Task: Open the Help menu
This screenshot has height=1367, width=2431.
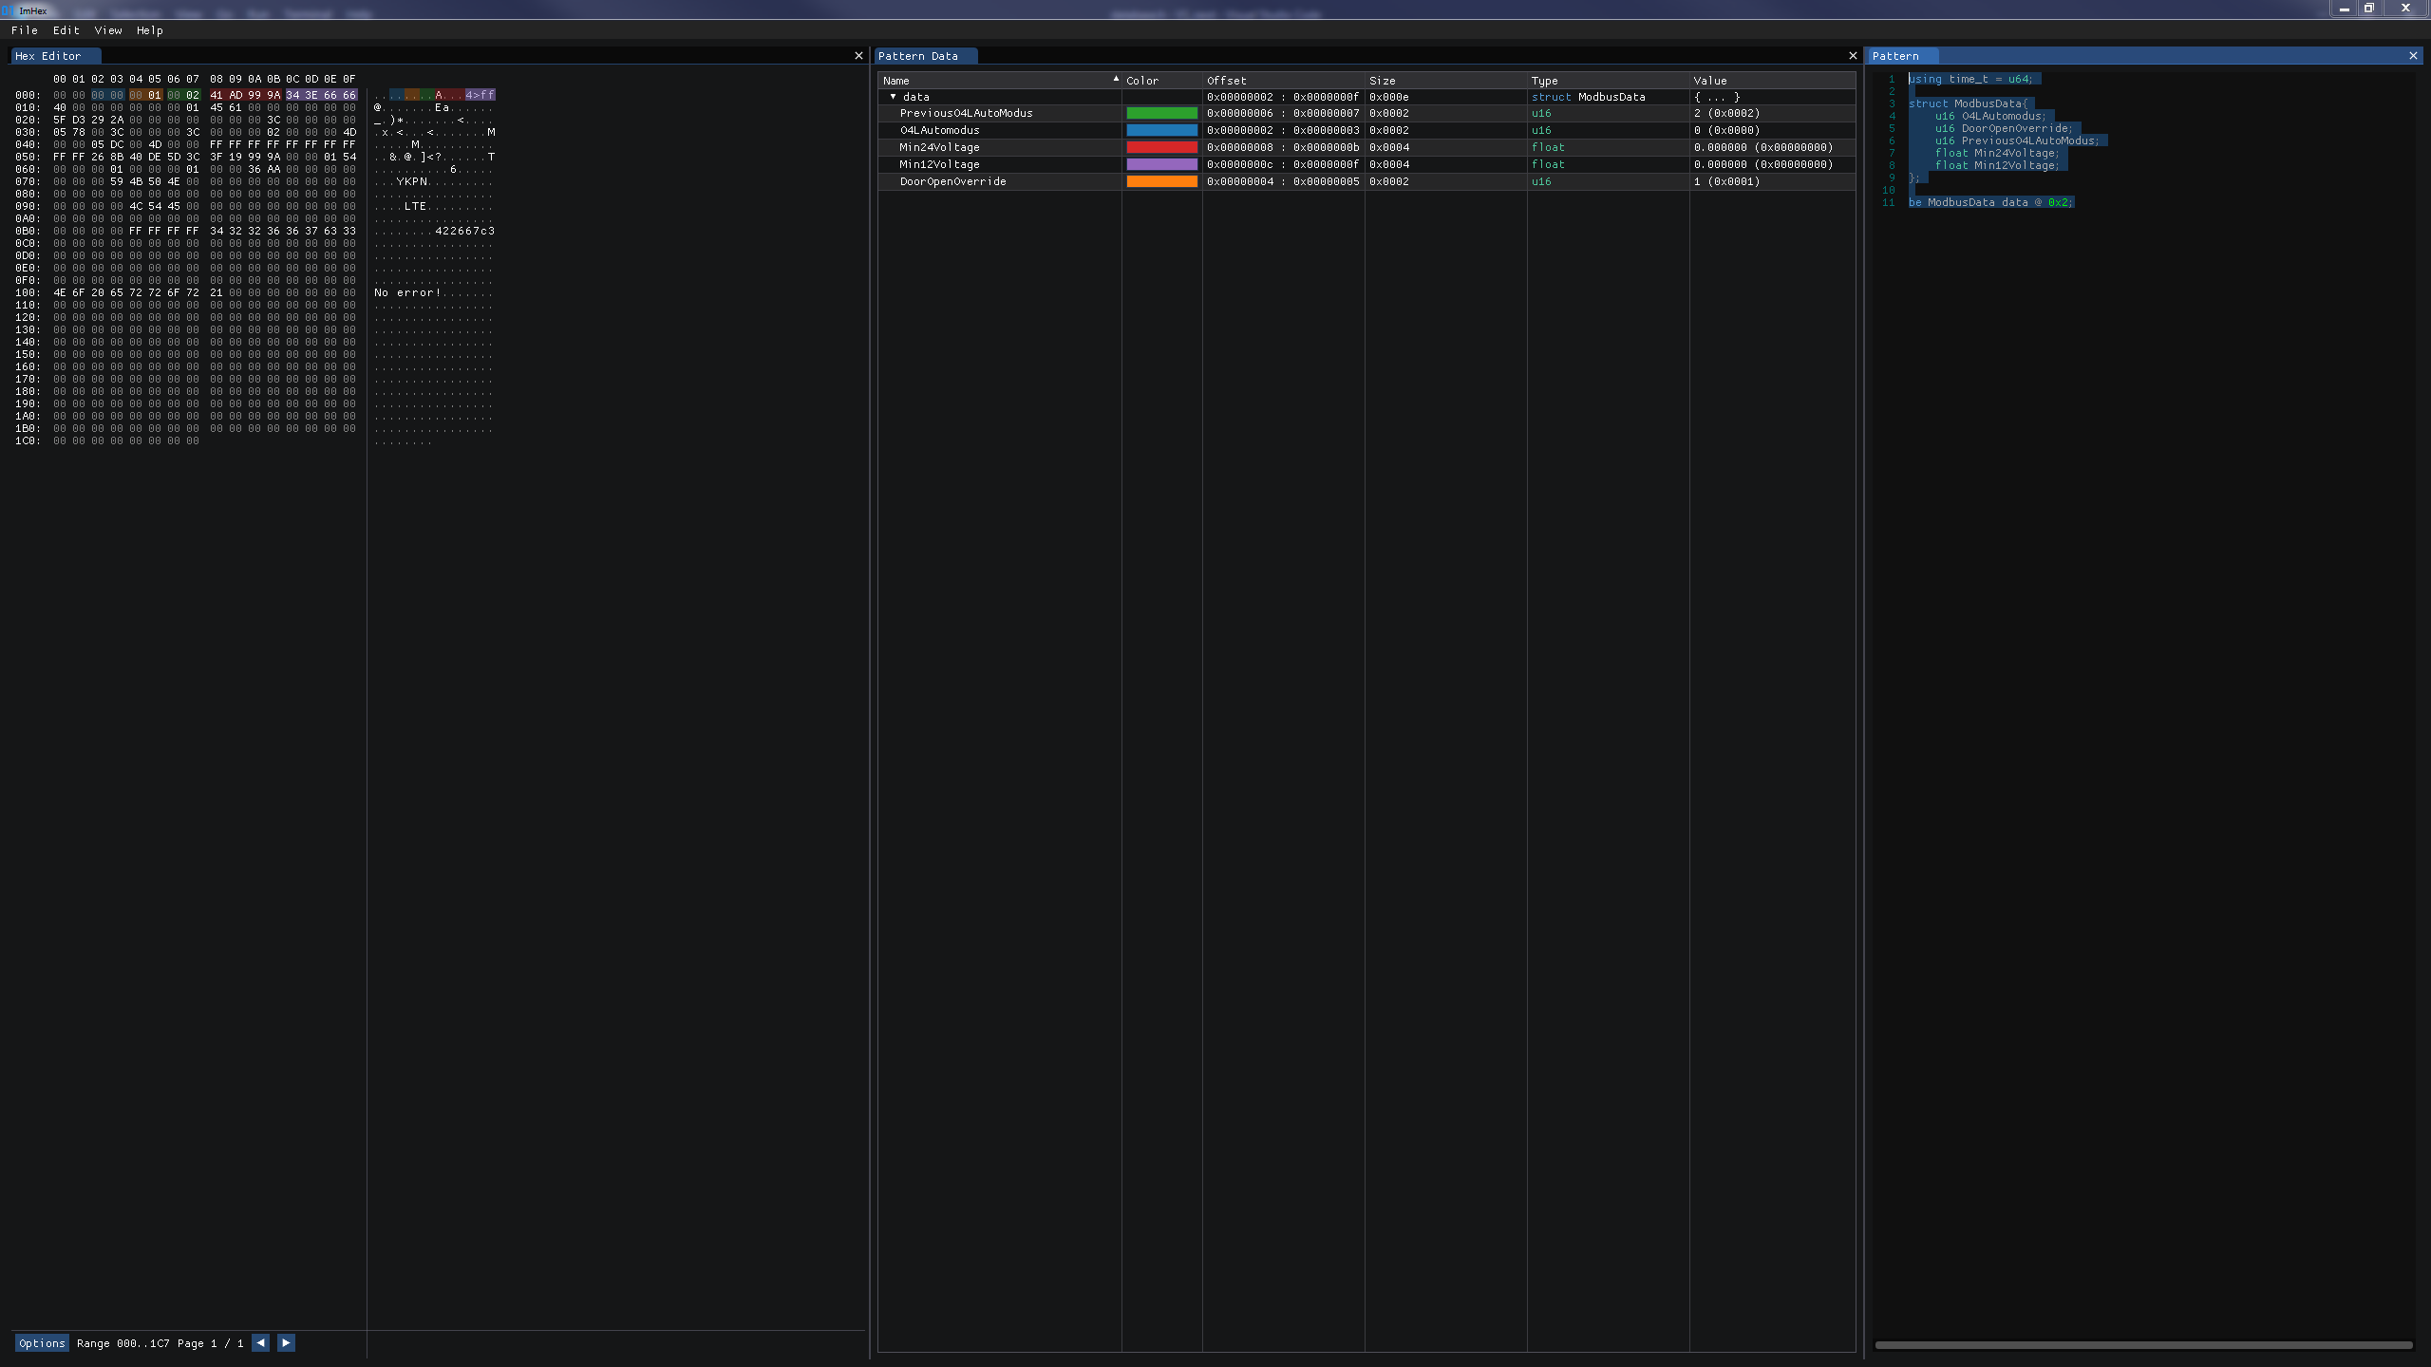Action: 150,30
